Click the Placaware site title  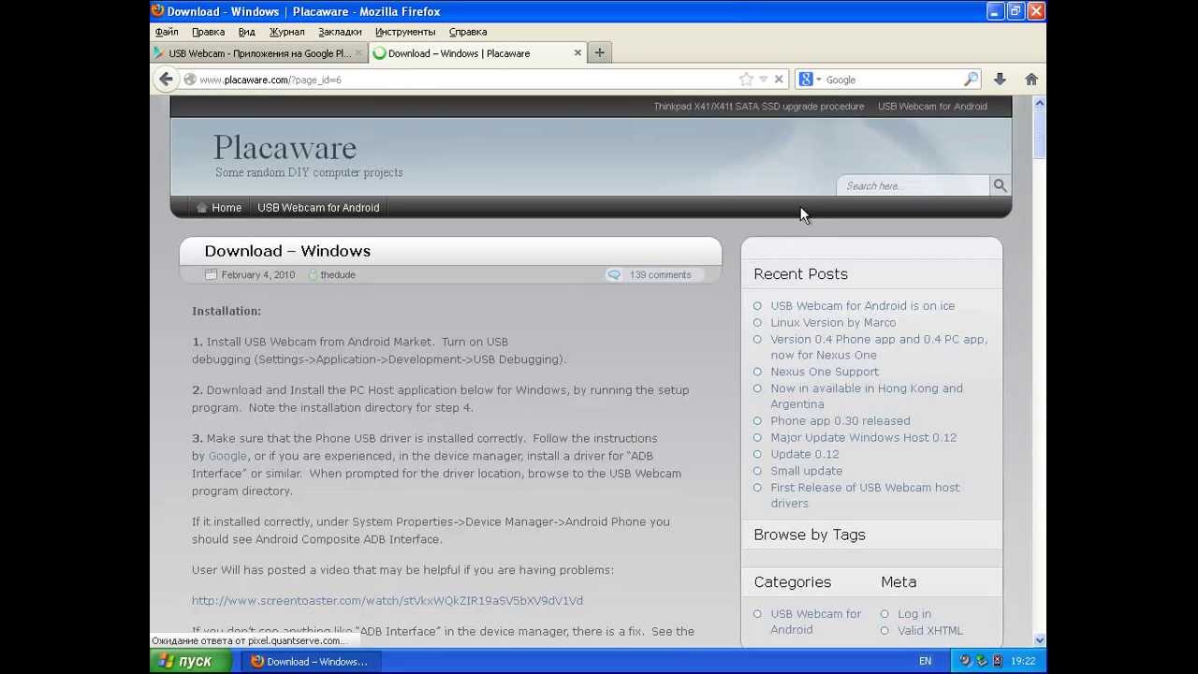[285, 147]
